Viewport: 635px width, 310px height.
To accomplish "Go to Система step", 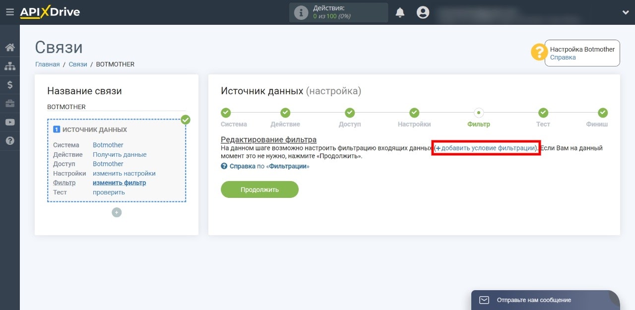I will click(226, 113).
